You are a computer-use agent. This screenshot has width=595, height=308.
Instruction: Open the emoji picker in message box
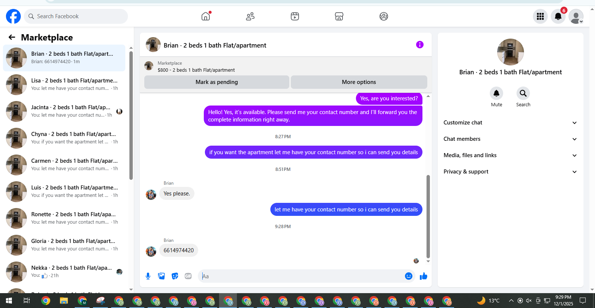[x=409, y=276]
